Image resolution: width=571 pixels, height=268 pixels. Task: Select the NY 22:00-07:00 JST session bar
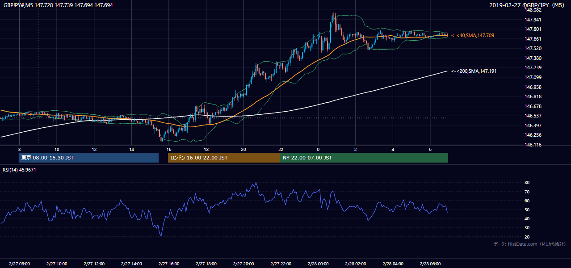[x=364, y=158]
